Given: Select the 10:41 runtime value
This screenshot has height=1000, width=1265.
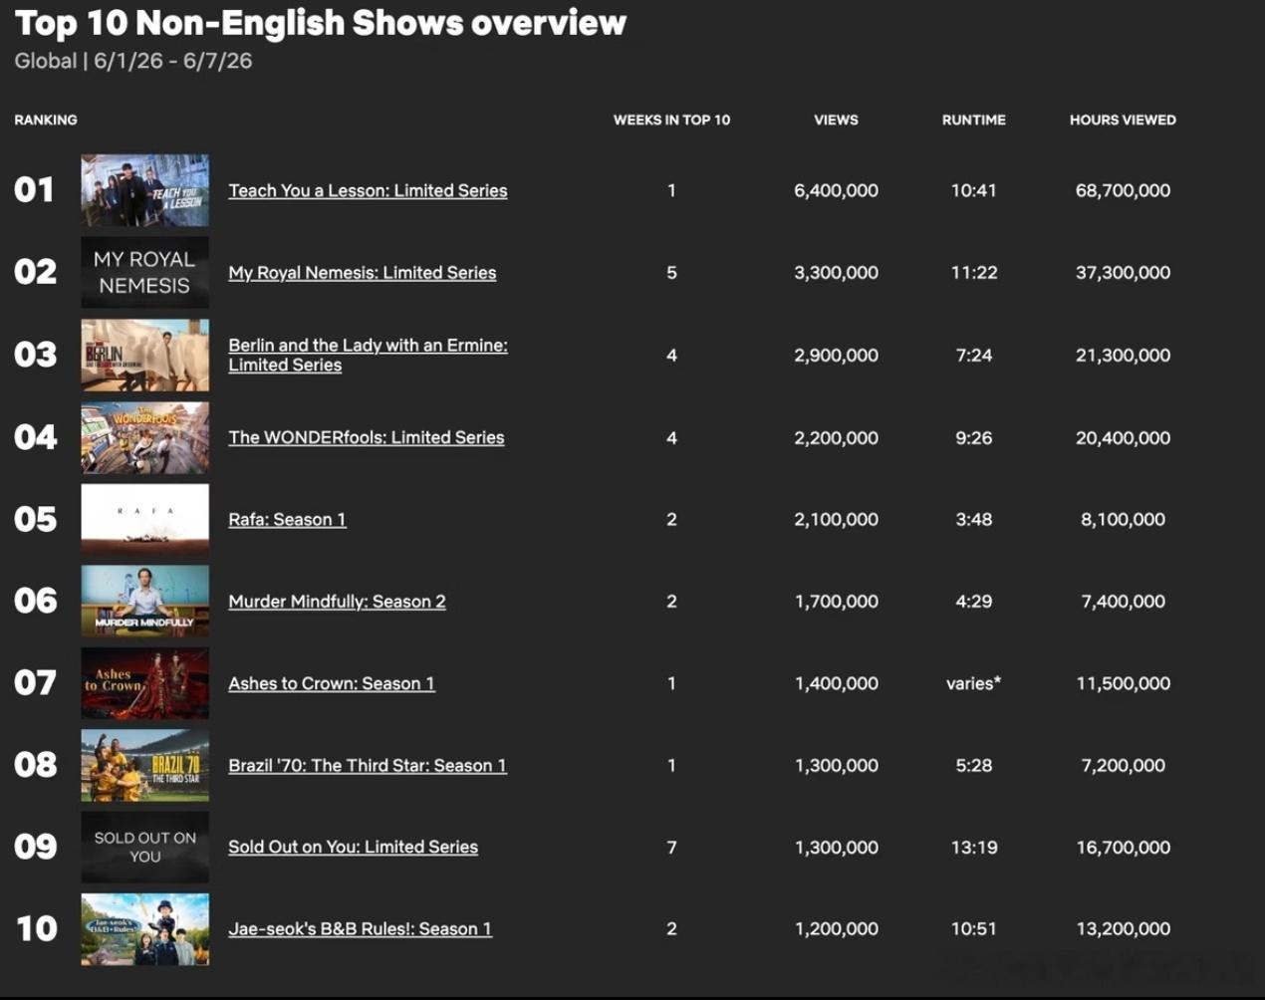Looking at the screenshot, I should pyautogui.click(x=973, y=190).
